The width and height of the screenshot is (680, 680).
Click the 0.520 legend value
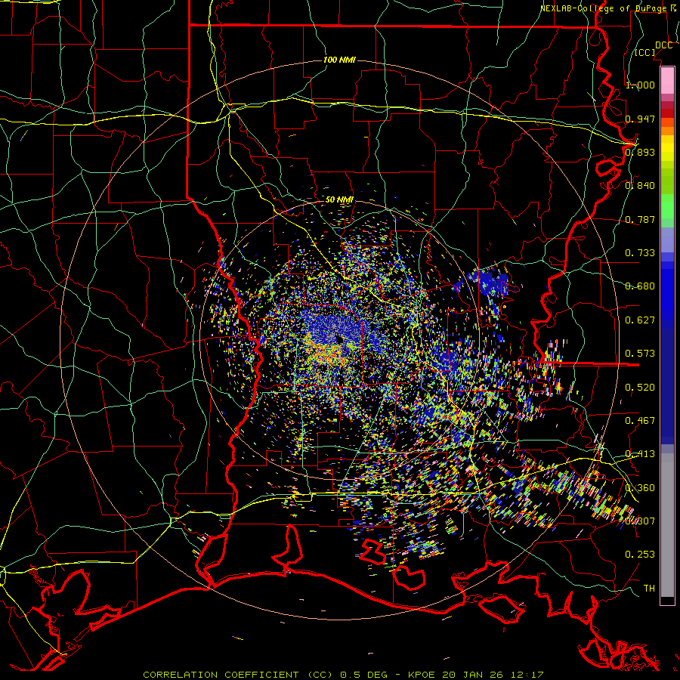click(x=640, y=386)
